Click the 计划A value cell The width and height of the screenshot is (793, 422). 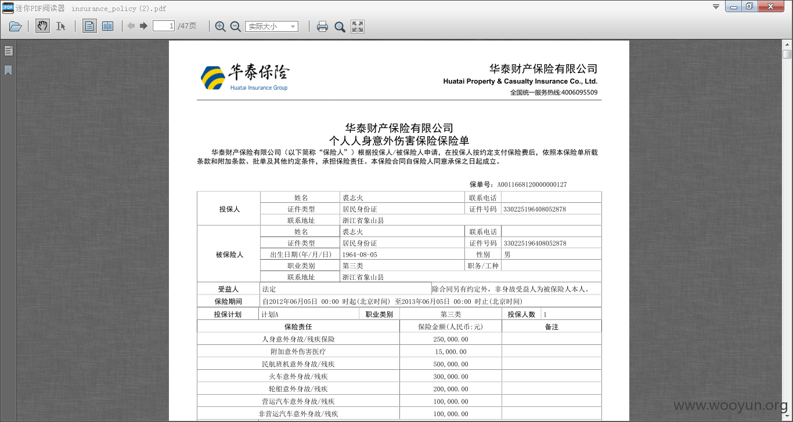point(309,314)
